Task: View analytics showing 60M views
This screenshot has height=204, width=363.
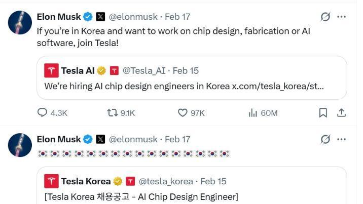Action: (253, 113)
